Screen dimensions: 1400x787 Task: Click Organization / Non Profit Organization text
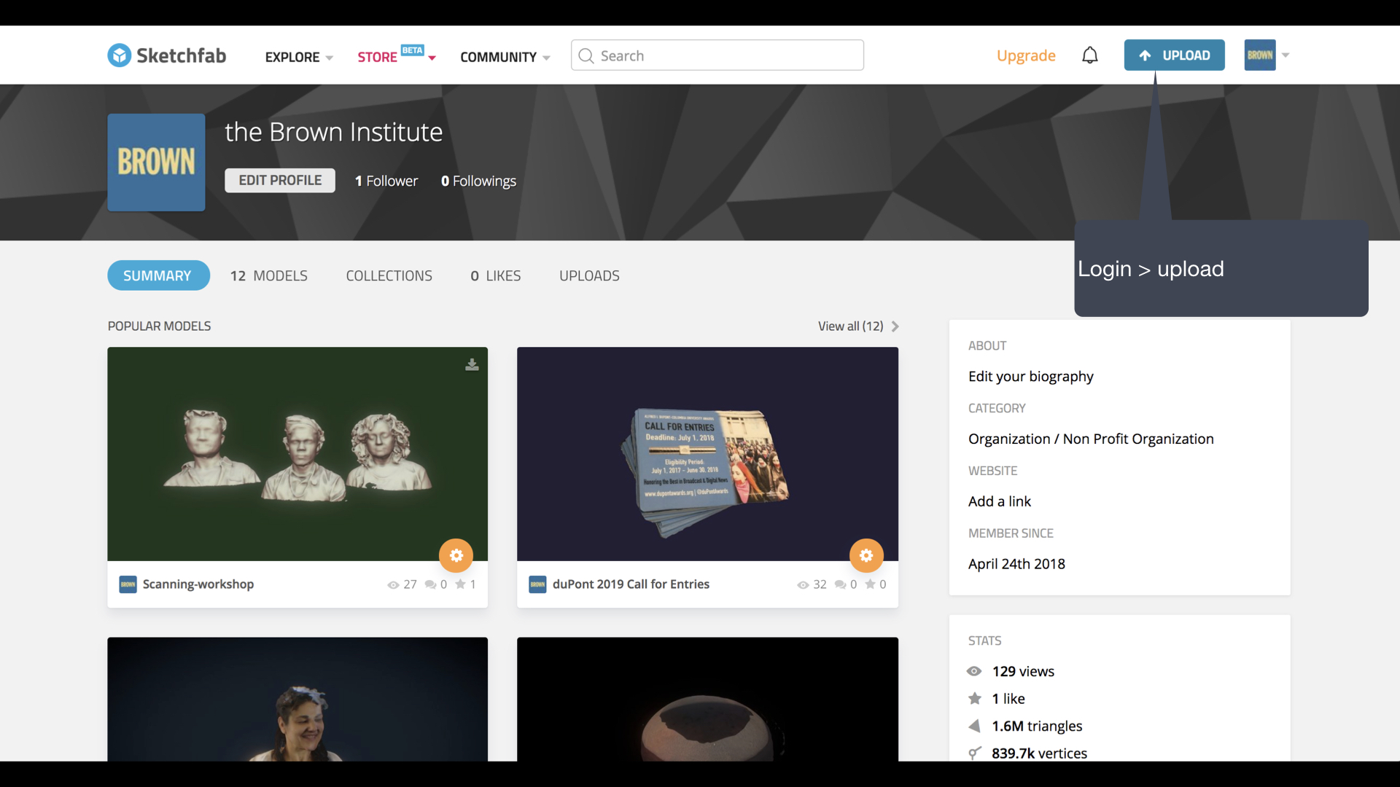[x=1091, y=439]
